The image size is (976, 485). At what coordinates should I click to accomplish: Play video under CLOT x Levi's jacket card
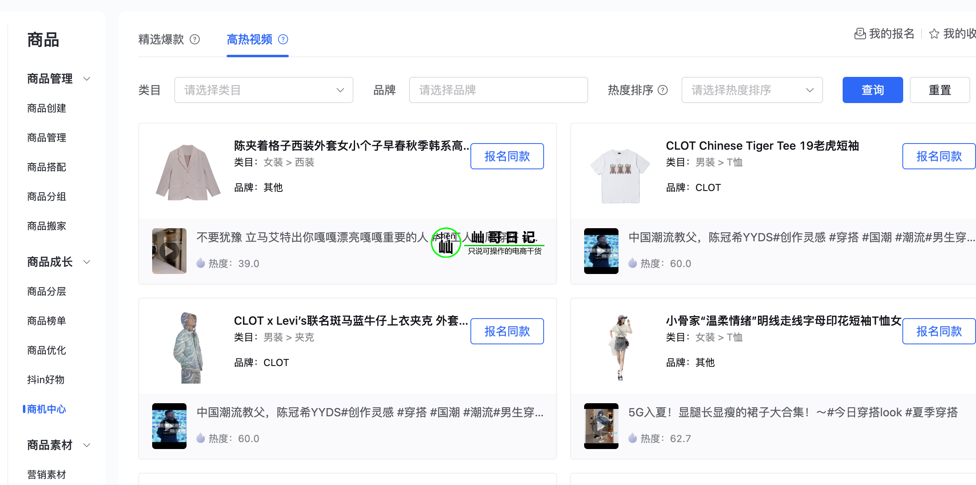(x=169, y=426)
